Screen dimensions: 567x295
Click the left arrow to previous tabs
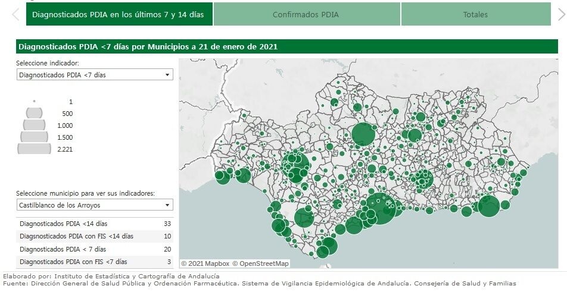pos(15,15)
